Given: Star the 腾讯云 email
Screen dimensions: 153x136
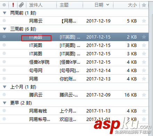Looking at the screenshot, I should (144, 95).
